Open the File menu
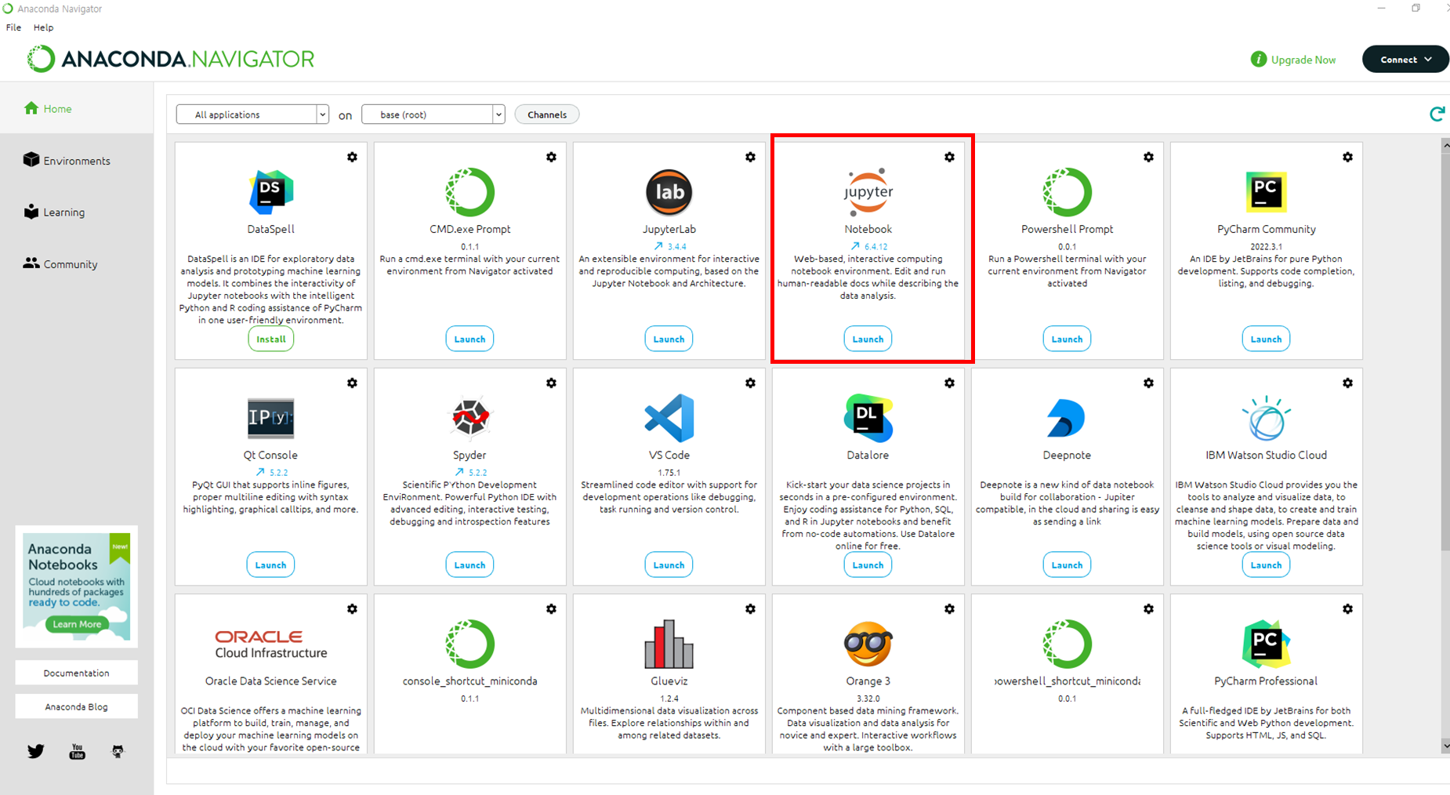The width and height of the screenshot is (1450, 795). (13, 27)
